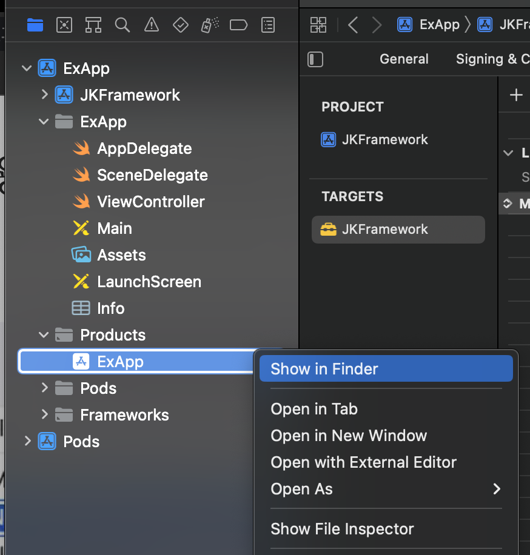The height and width of the screenshot is (555, 530).
Task: Click ExApp in the jump bar breadcrumb
Action: click(439, 24)
